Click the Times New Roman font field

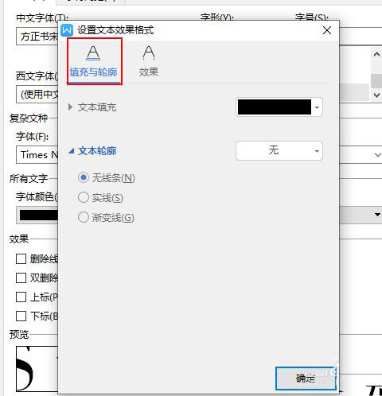coord(37,154)
